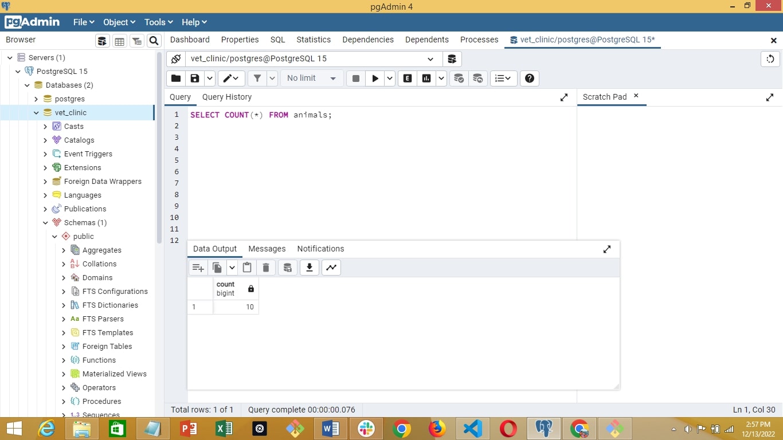Switch to the Query History tab
The image size is (783, 440).
(x=227, y=97)
